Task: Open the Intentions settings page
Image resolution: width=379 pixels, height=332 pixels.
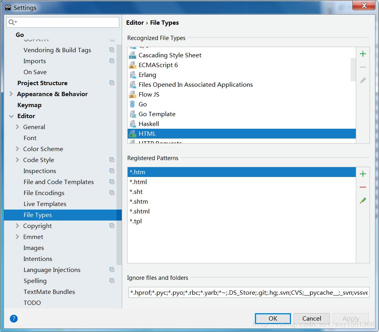Action: (38, 259)
